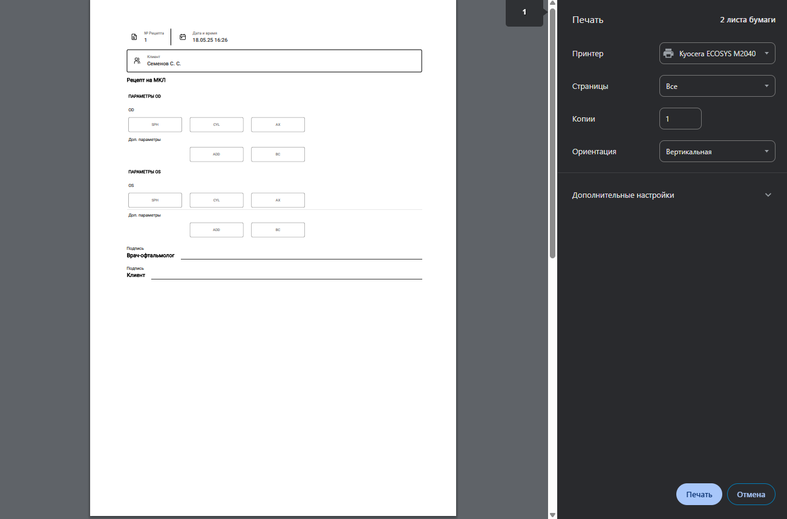Viewport: 787px width, 519px height.
Task: Click the preview's vertical scrollbar thumb
Action: click(x=552, y=133)
